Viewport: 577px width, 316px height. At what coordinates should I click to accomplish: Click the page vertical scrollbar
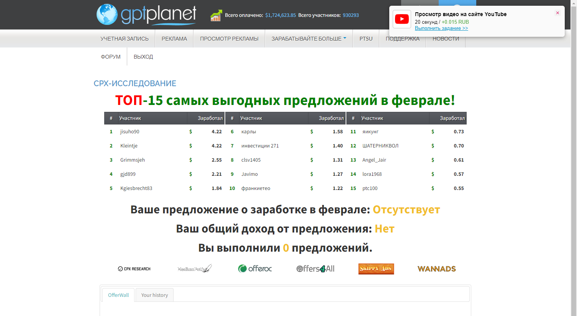tap(574, 158)
